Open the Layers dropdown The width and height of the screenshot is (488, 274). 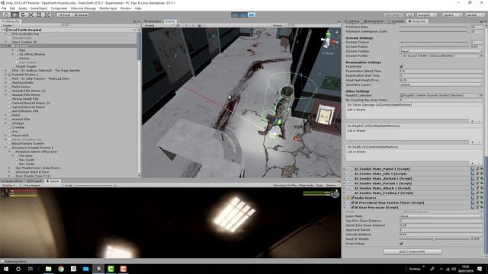pyautogui.click(x=452, y=15)
